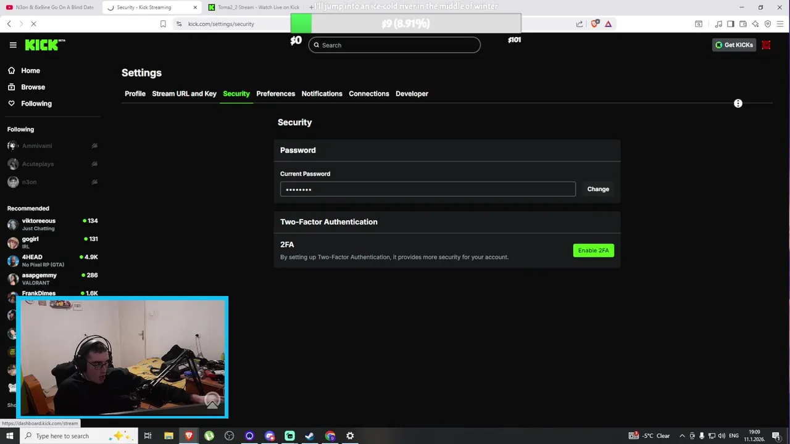The image size is (790, 444).
Task: Unmute notifications for Ammivami
Action: click(94, 146)
